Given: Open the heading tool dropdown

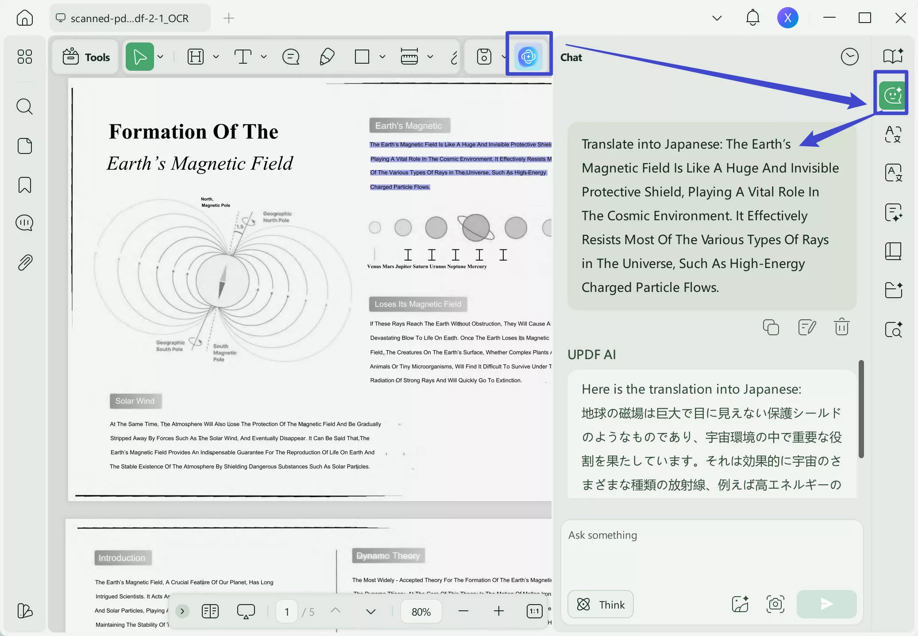Looking at the screenshot, I should 216,57.
